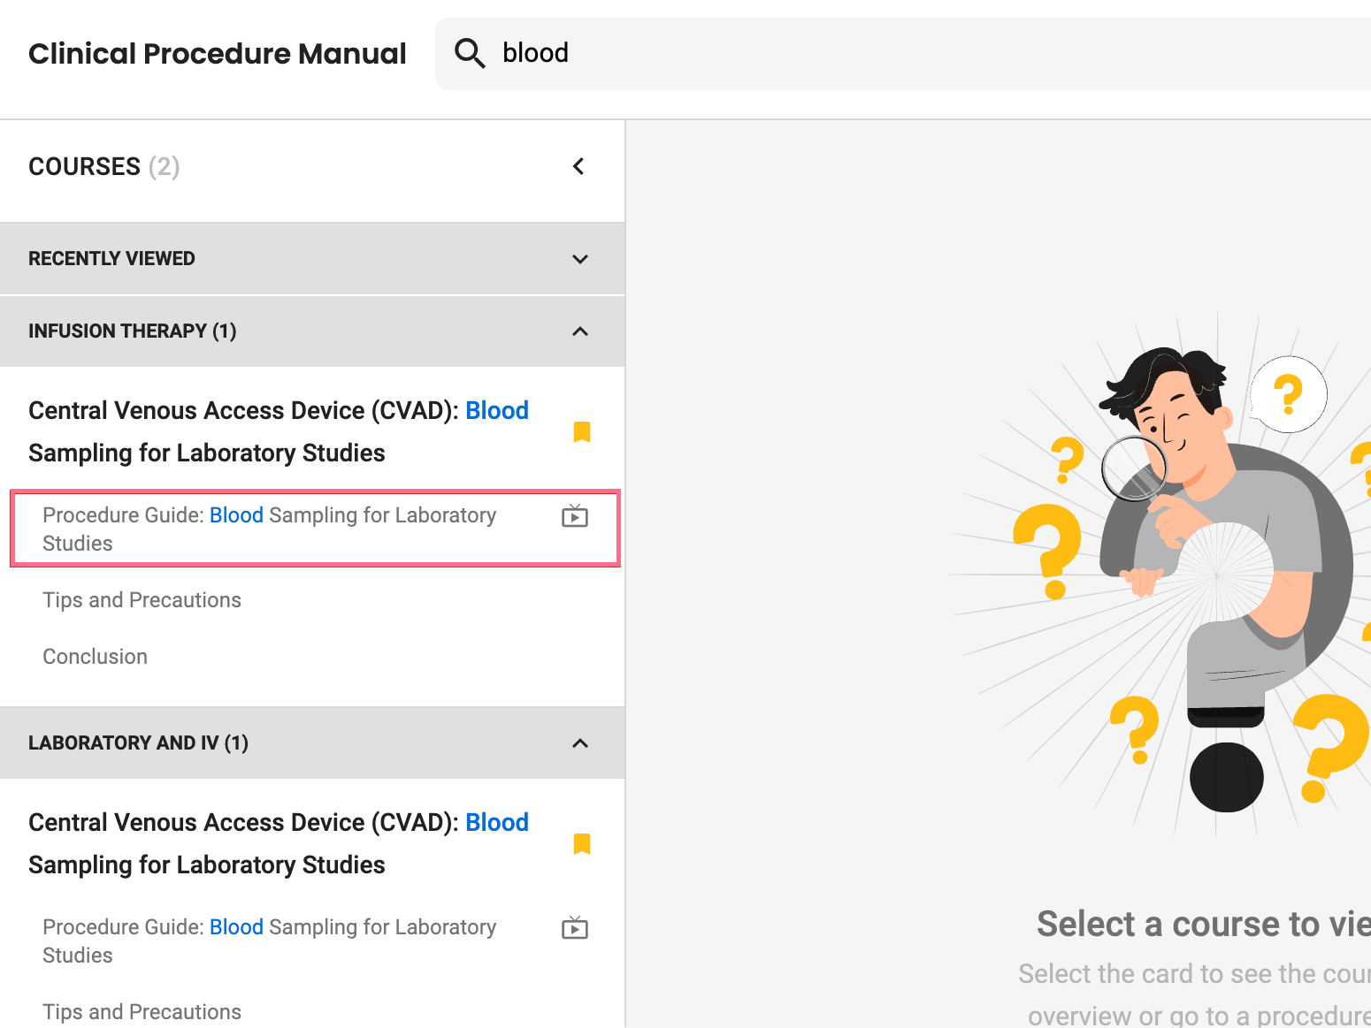Open Procedure Guide under Laboratory and IV

click(269, 940)
